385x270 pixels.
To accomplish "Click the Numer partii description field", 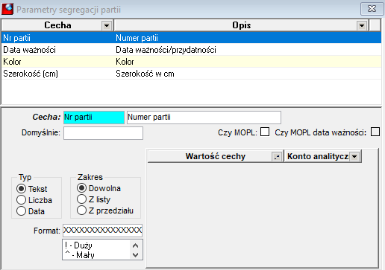I will (x=204, y=118).
